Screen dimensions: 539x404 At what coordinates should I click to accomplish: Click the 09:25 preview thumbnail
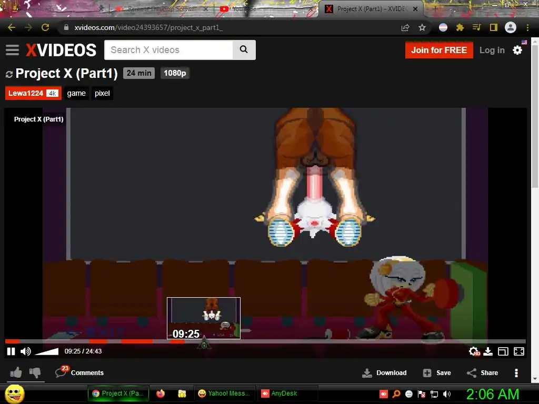(204, 318)
